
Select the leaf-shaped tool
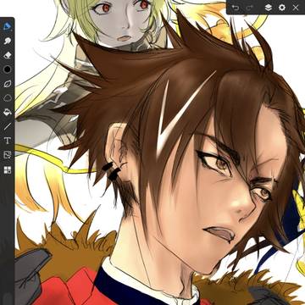8,84
